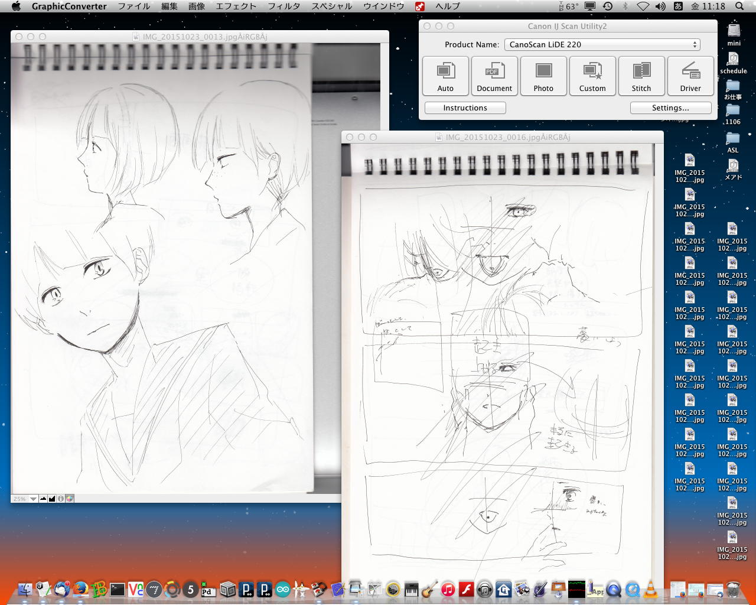The width and height of the screenshot is (756, 605).
Task: Open Terminal from the Dock
Action: tap(118, 589)
